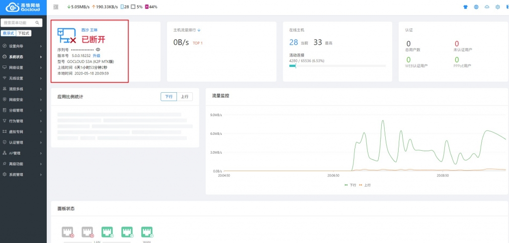Click the 未认证用户 red count

[457, 44]
